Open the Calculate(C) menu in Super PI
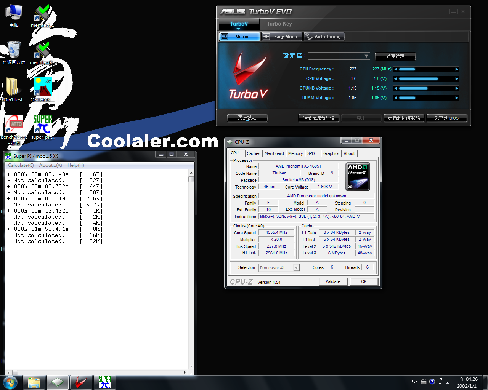Viewport: 488px width, 390px height. coord(21,165)
